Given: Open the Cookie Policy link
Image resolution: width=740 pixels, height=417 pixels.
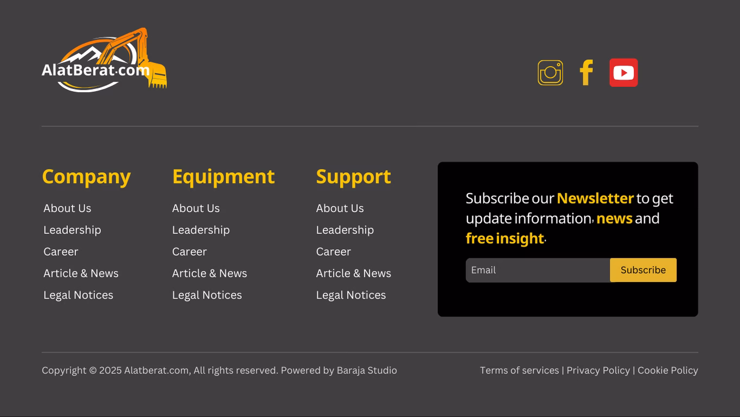Looking at the screenshot, I should [668, 370].
